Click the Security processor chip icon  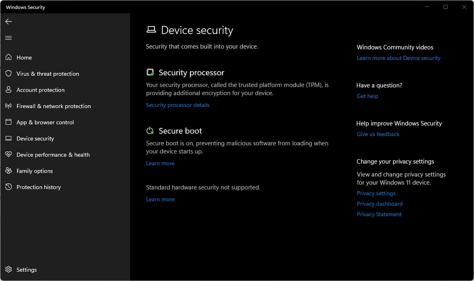[150, 72]
